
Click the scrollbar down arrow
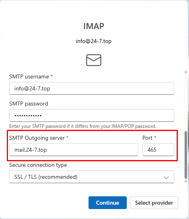(186, 182)
